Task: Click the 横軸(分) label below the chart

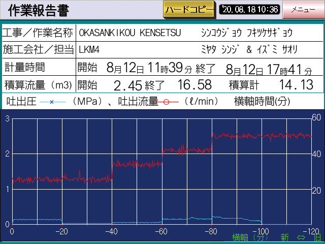Action: click(x=250, y=237)
